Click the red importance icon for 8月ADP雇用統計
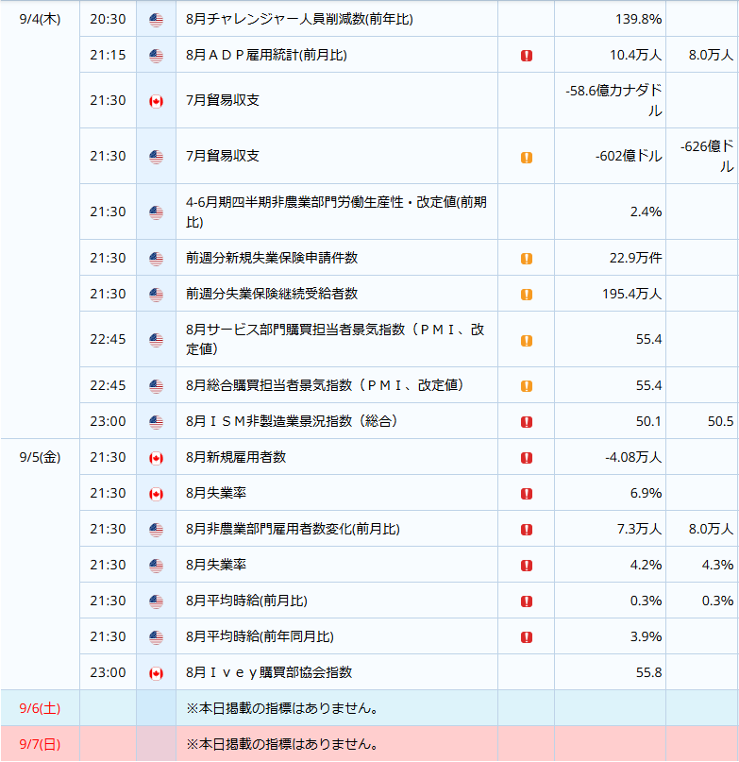Image resolution: width=739 pixels, height=762 pixels. pos(527,56)
